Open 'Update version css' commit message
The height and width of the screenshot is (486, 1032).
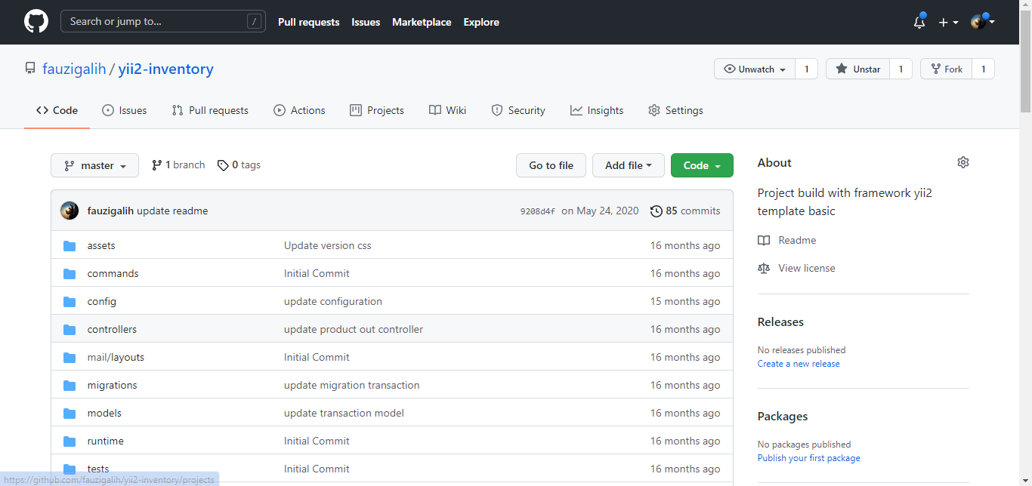[x=328, y=245]
